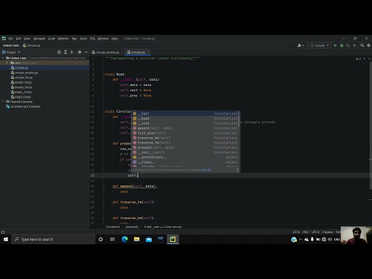Open the Tools menu
Screen dimensions: 372x279
83,38
